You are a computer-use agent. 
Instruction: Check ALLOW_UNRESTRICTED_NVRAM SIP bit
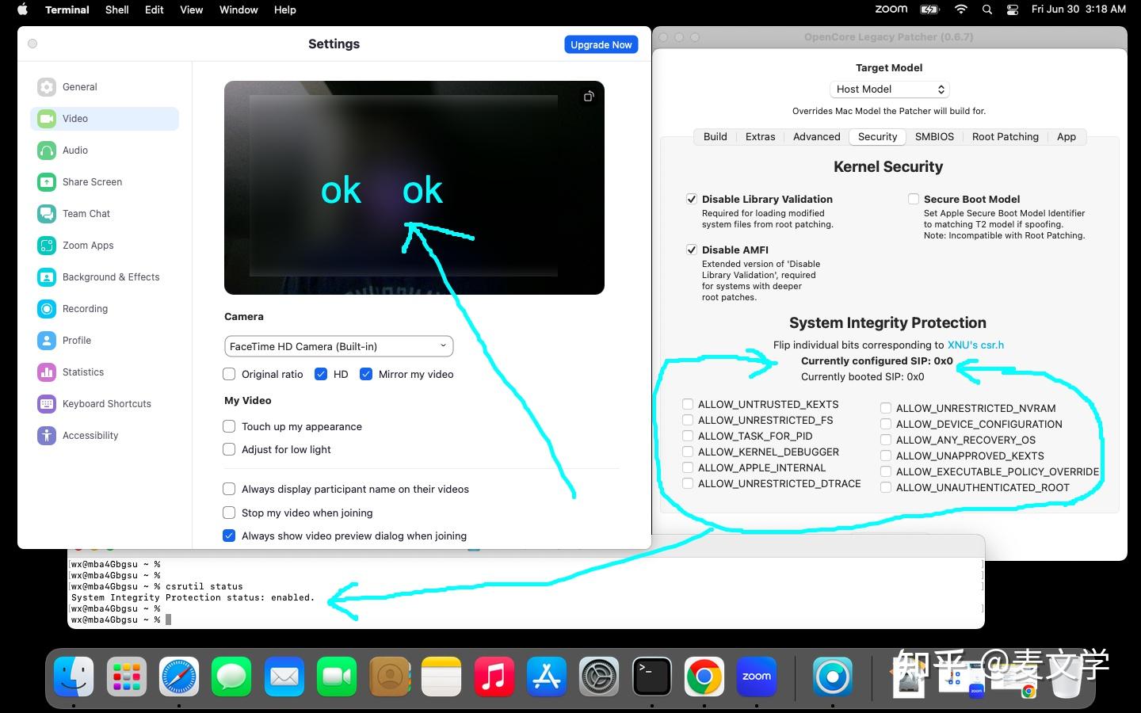coord(886,408)
